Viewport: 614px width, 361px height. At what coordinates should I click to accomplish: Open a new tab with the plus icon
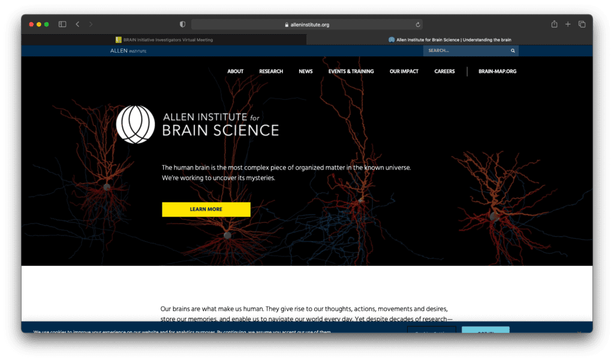point(568,25)
